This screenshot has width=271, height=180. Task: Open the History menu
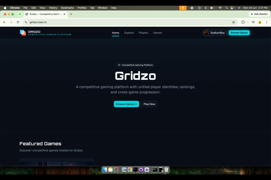coord(53,8)
